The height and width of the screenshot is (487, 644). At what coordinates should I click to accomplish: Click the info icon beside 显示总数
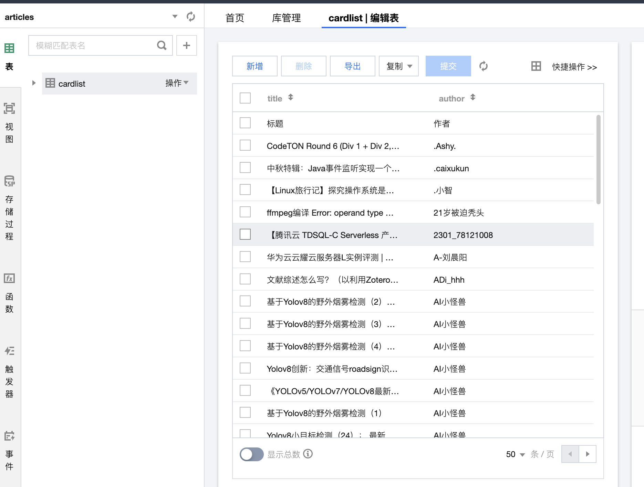pos(308,454)
